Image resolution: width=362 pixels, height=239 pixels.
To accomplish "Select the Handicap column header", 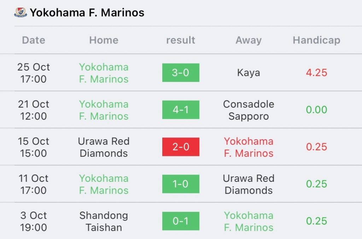I will (316, 40).
